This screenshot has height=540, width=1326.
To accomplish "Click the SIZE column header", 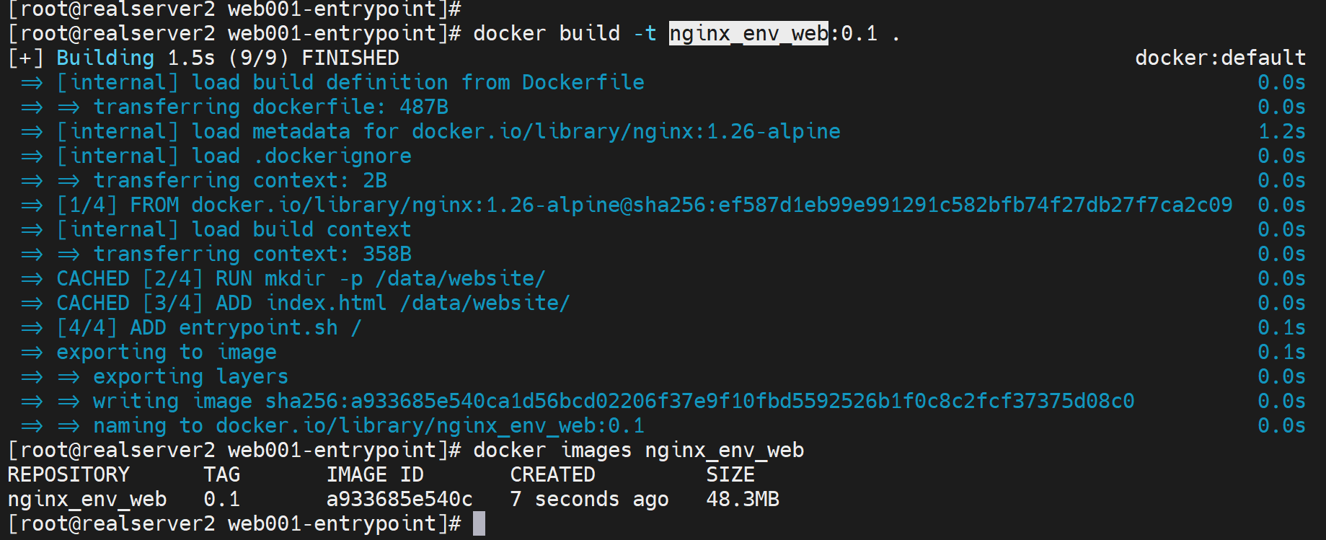I will [730, 475].
